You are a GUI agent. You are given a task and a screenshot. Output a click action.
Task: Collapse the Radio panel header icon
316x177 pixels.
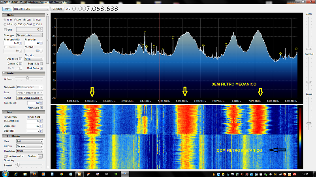[4, 15]
